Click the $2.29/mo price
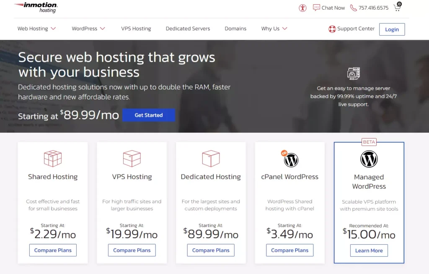The image size is (429, 274). click(x=53, y=234)
